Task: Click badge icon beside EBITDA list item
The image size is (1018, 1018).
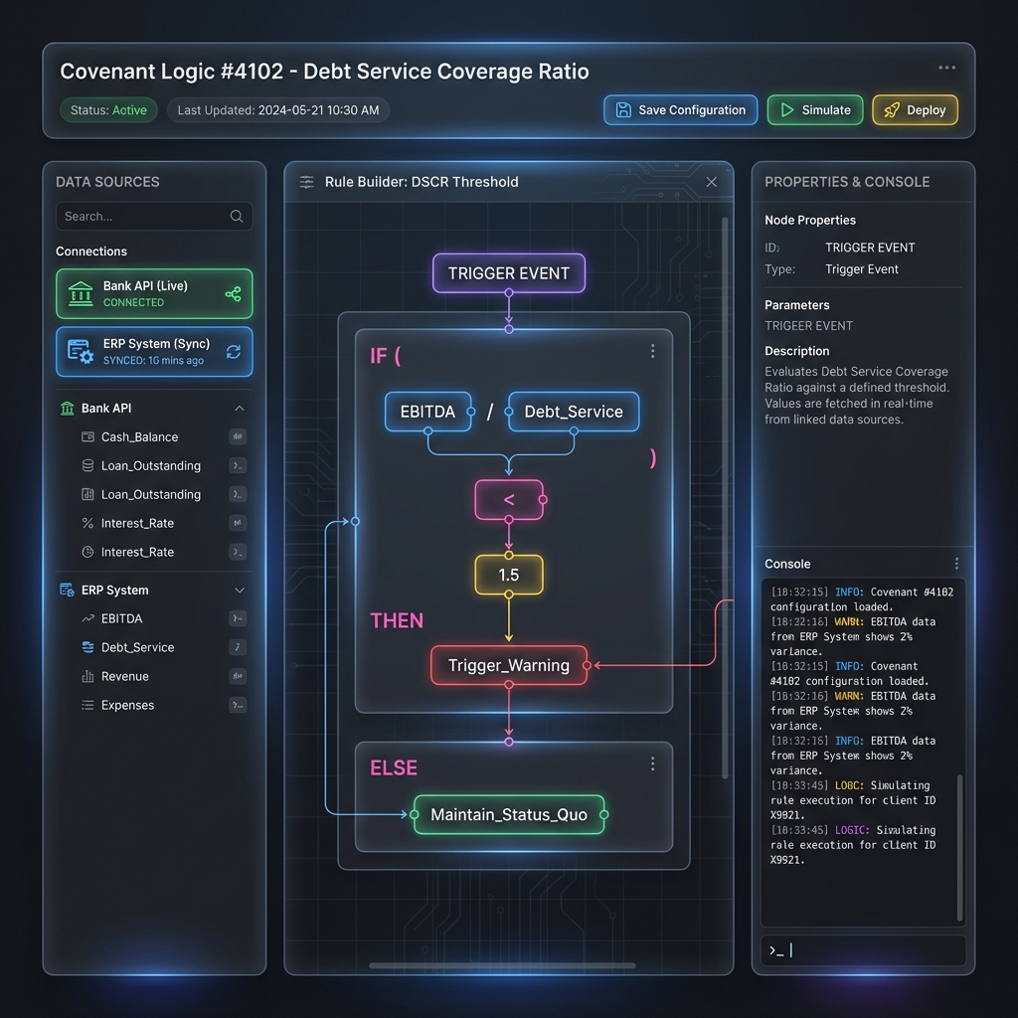Action: coord(238,618)
